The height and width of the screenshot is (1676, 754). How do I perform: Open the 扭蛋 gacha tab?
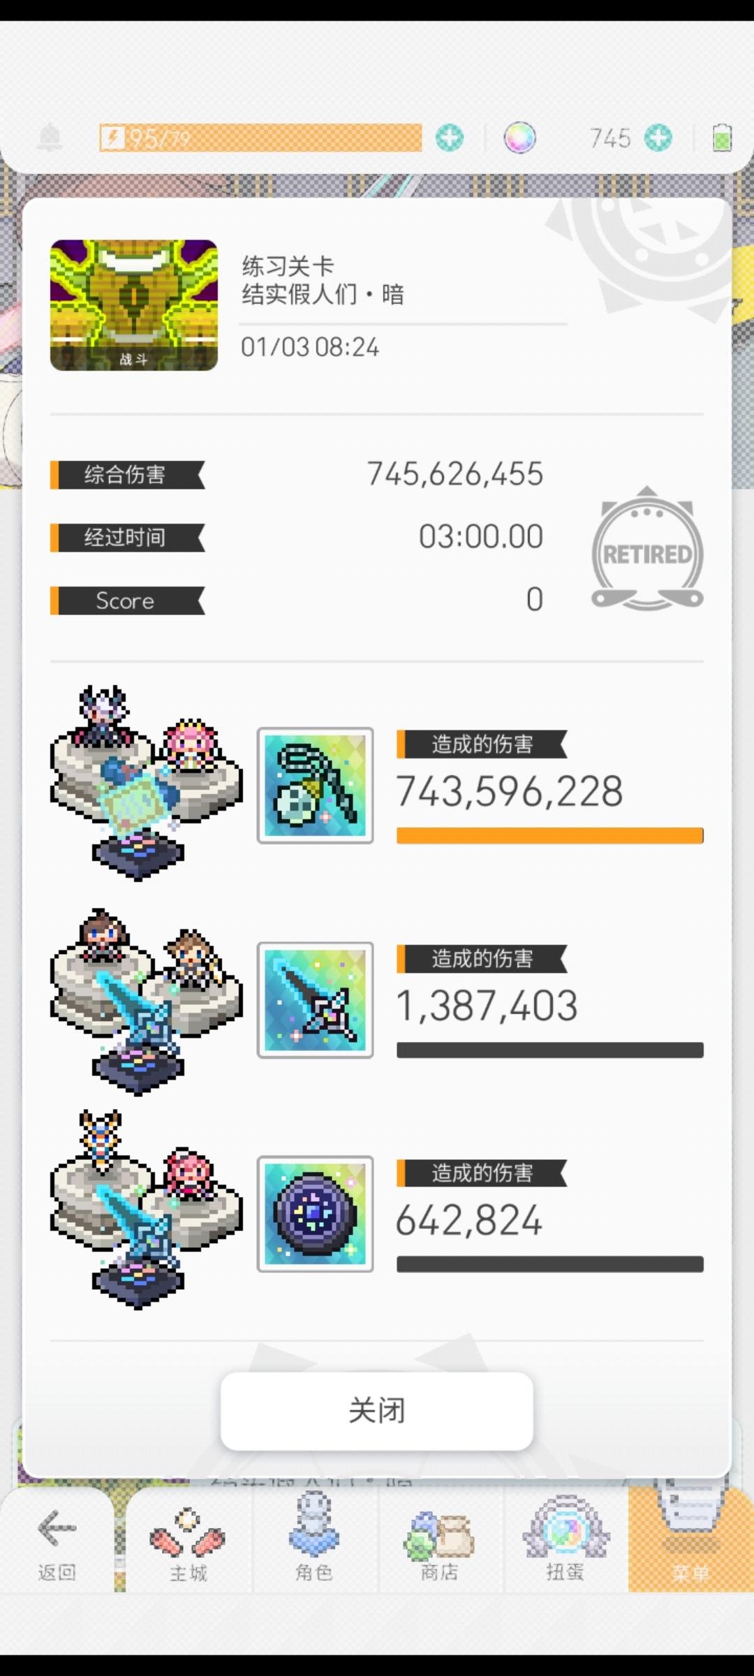coord(565,1543)
